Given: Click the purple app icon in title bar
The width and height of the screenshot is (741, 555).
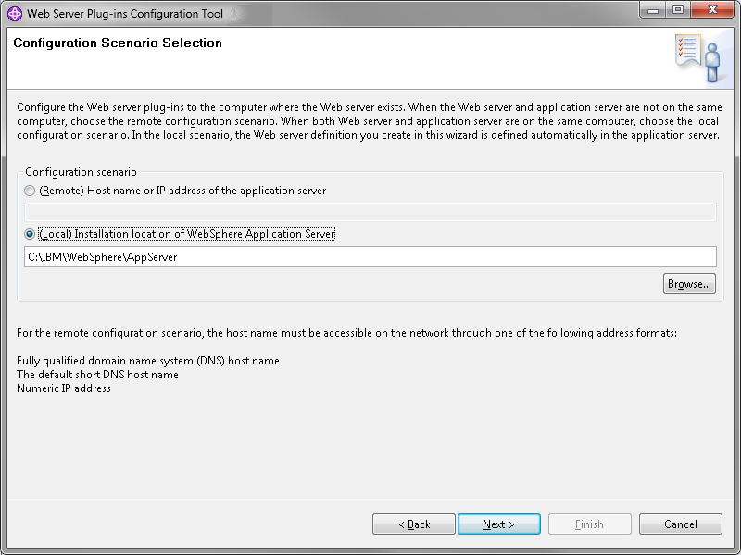Looking at the screenshot, I should point(15,14).
